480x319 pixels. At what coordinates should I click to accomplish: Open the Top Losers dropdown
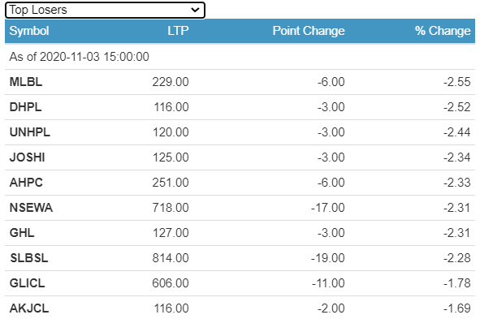pyautogui.click(x=105, y=10)
